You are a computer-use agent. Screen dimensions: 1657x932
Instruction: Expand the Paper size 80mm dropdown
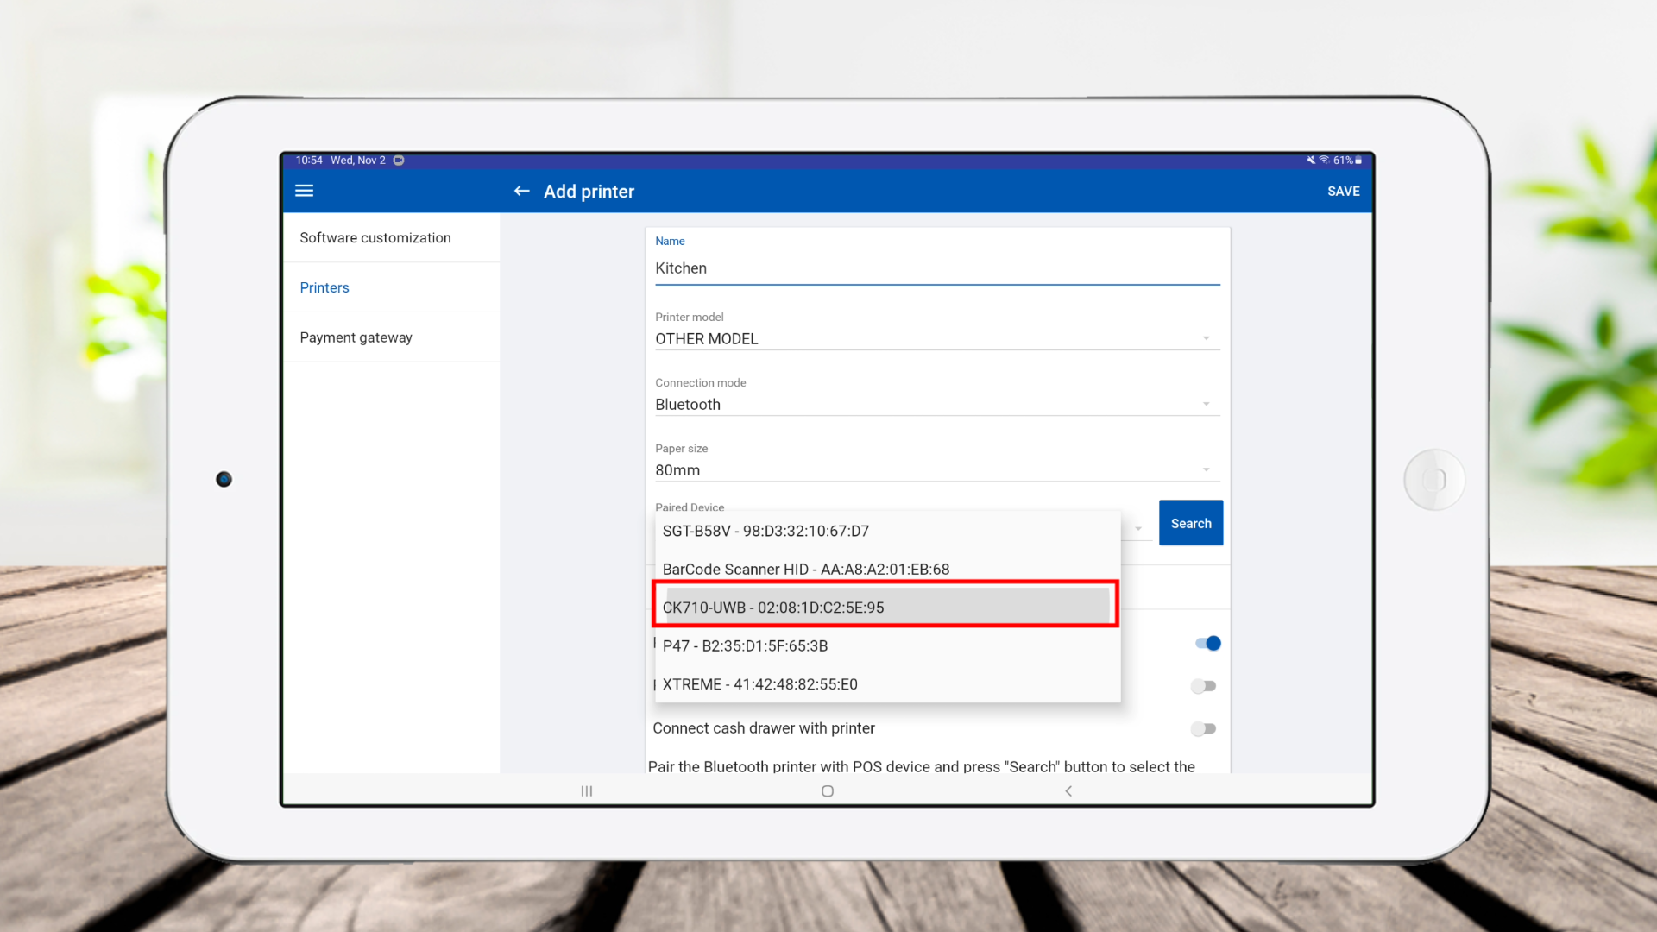pos(936,469)
